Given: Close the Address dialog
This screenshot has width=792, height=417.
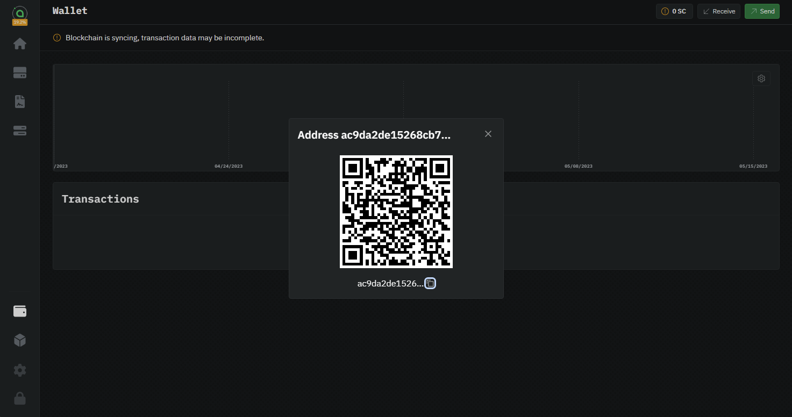Looking at the screenshot, I should (x=488, y=134).
